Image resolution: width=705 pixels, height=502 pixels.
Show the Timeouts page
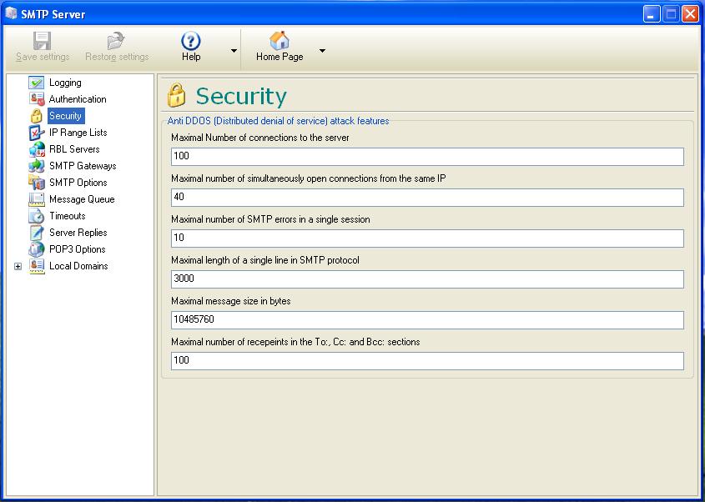pos(68,216)
